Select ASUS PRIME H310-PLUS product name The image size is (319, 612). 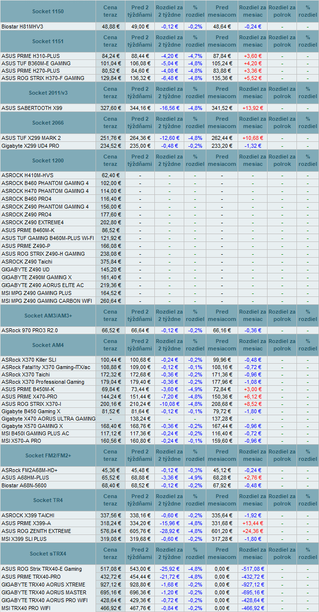pos(30,55)
